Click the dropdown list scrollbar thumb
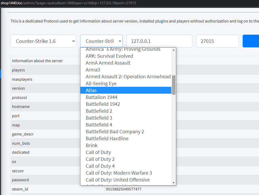 tap(174, 85)
